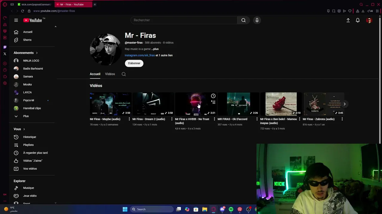Expand the Vous section chevron
Viewport: 382px width, 214px height.
(24, 129)
